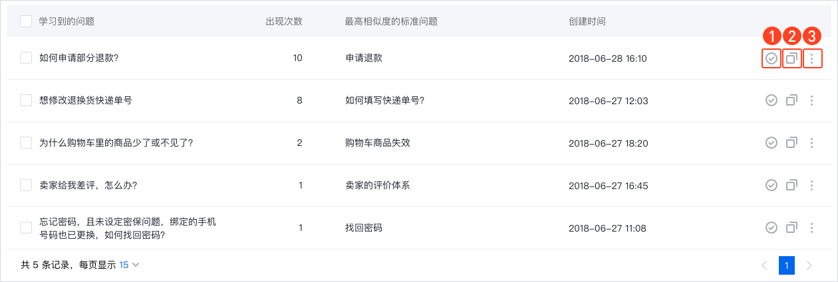Go to previous page arrow
The height and width of the screenshot is (282, 838).
(764, 265)
